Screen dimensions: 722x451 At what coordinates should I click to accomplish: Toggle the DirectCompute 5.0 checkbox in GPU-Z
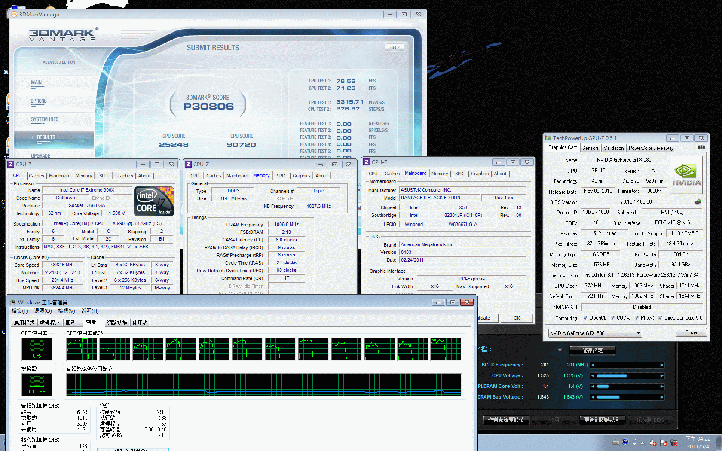point(660,318)
